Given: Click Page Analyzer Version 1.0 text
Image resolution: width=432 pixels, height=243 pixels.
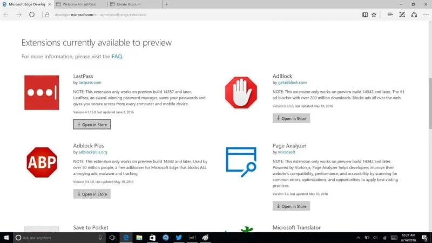Looking at the screenshot, I should click(x=300, y=194).
